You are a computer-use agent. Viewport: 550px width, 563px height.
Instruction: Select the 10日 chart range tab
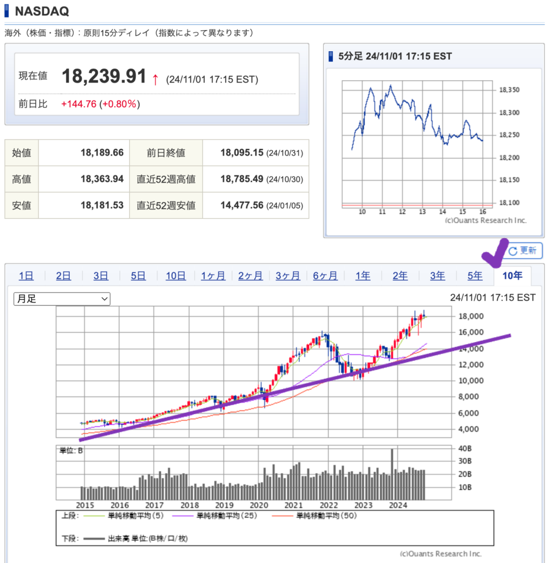[x=175, y=276]
